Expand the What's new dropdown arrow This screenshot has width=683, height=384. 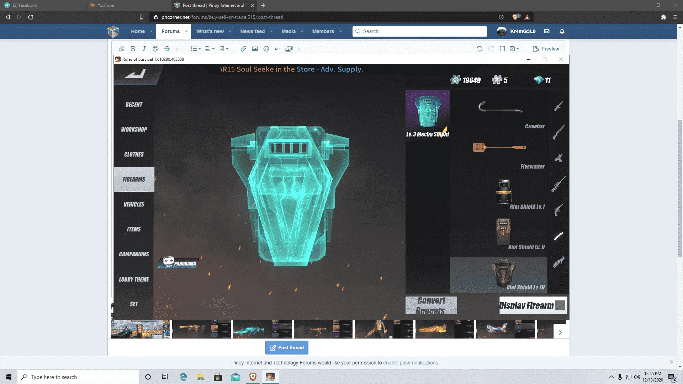[230, 31]
